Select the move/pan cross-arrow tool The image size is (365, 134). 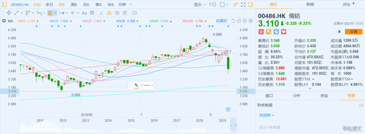point(9,13)
